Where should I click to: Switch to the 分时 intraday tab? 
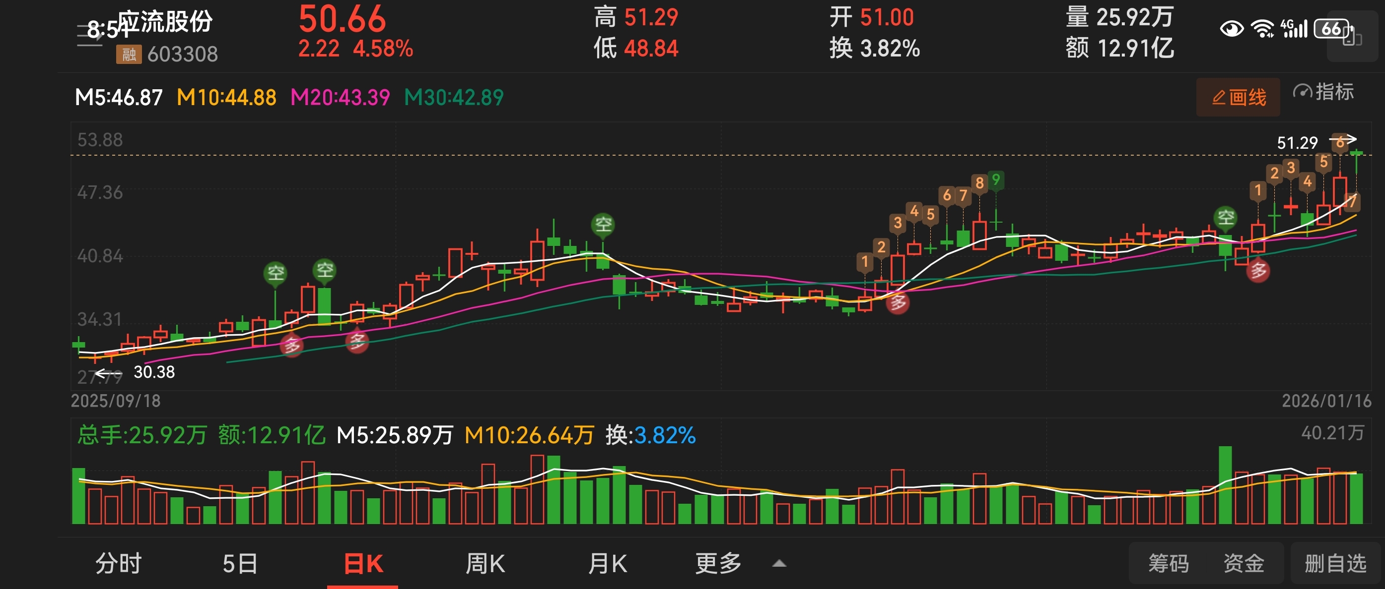(x=118, y=564)
